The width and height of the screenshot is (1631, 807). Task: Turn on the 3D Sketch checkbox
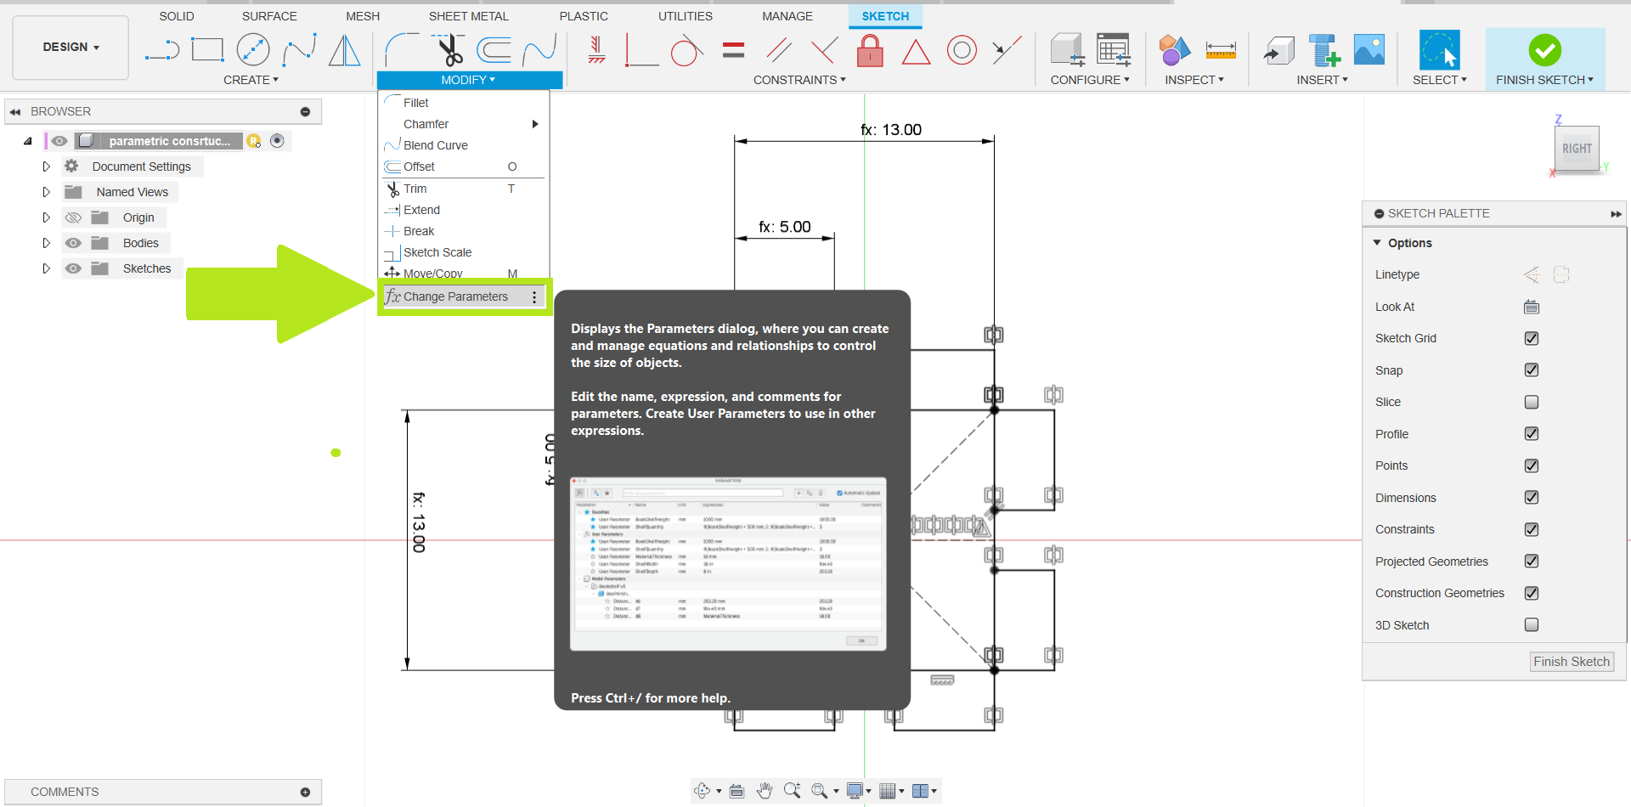point(1531,625)
